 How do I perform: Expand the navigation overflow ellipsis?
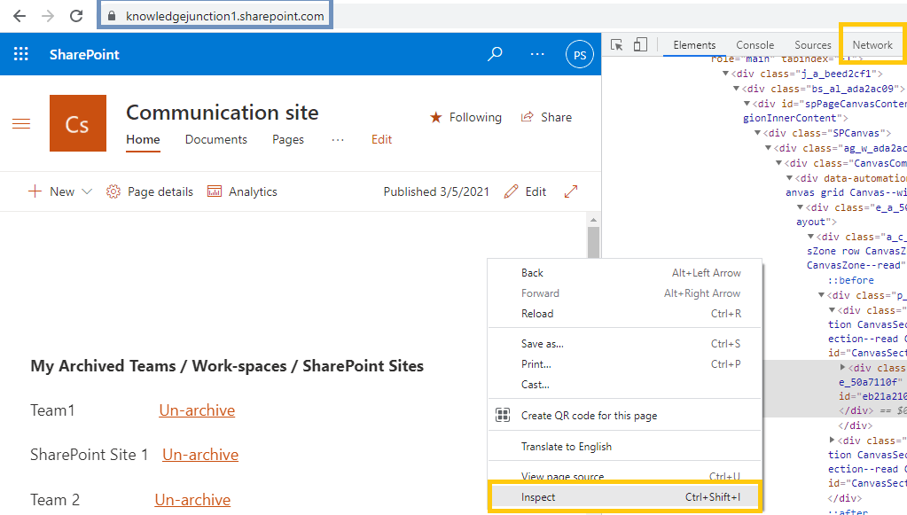(338, 140)
